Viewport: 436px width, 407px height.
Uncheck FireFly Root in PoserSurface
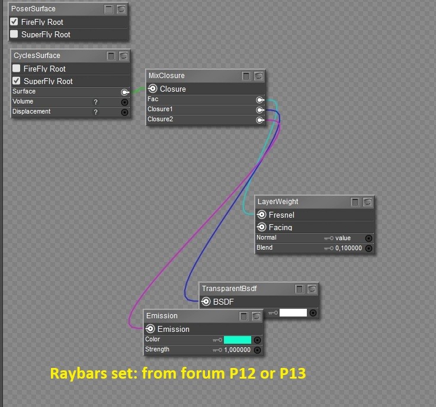[x=14, y=22]
